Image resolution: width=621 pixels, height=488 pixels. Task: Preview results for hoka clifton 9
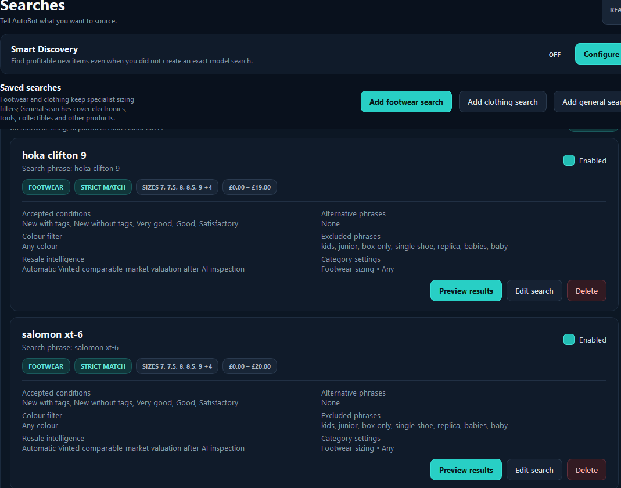click(x=466, y=291)
